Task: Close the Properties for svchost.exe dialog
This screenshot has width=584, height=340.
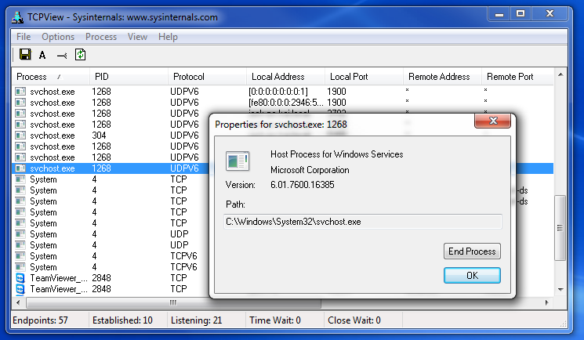Action: coord(493,121)
